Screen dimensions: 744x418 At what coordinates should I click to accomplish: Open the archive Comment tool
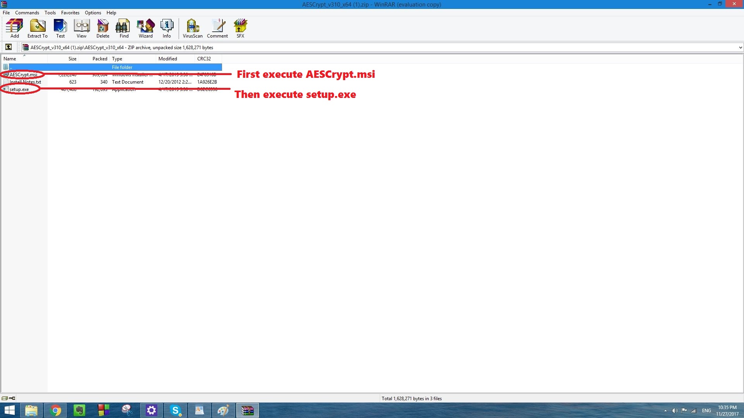point(217,29)
